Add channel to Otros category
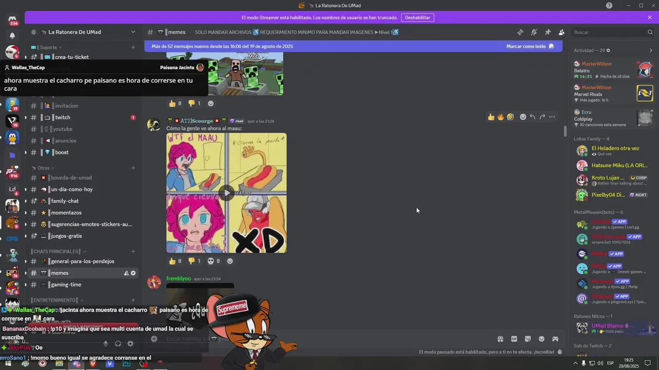The width and height of the screenshot is (659, 370). [x=133, y=168]
